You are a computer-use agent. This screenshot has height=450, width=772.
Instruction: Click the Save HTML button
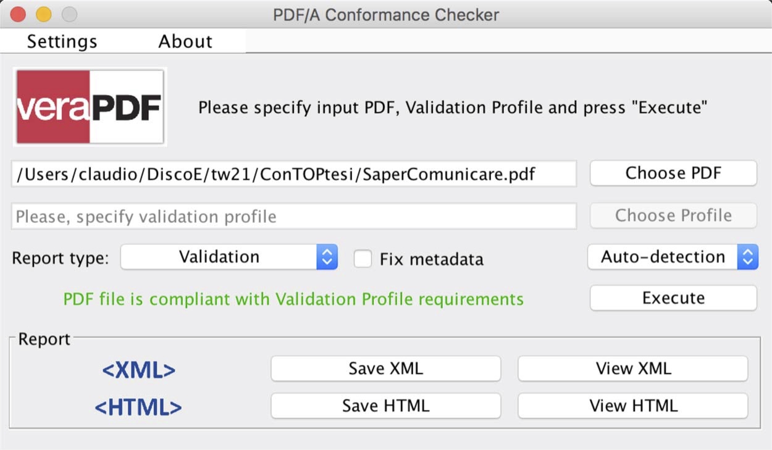(x=385, y=406)
